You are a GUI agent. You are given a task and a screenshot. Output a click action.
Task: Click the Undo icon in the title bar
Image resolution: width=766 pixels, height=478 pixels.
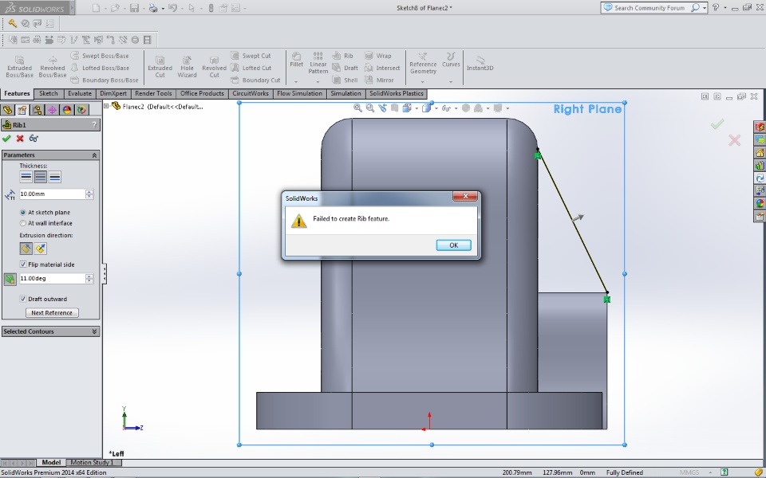click(172, 8)
